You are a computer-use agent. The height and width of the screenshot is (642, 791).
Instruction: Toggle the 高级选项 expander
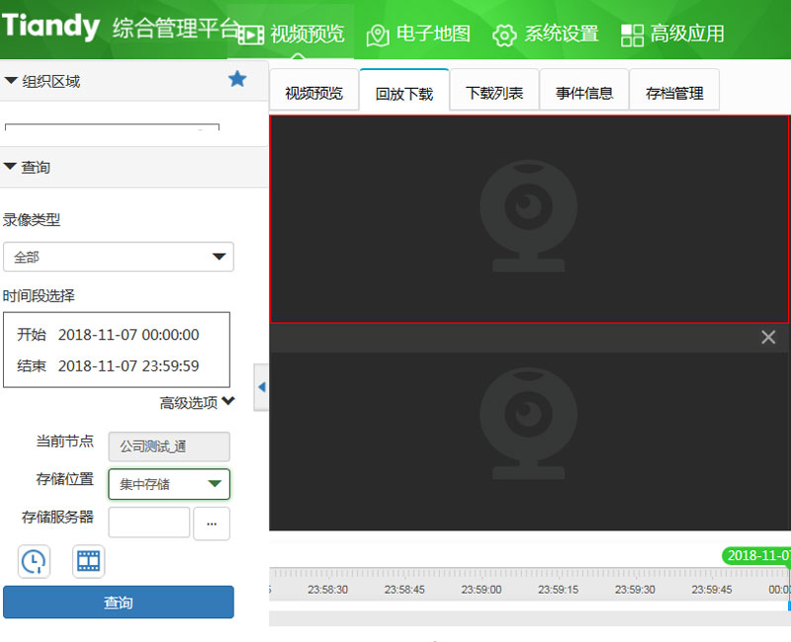197,402
